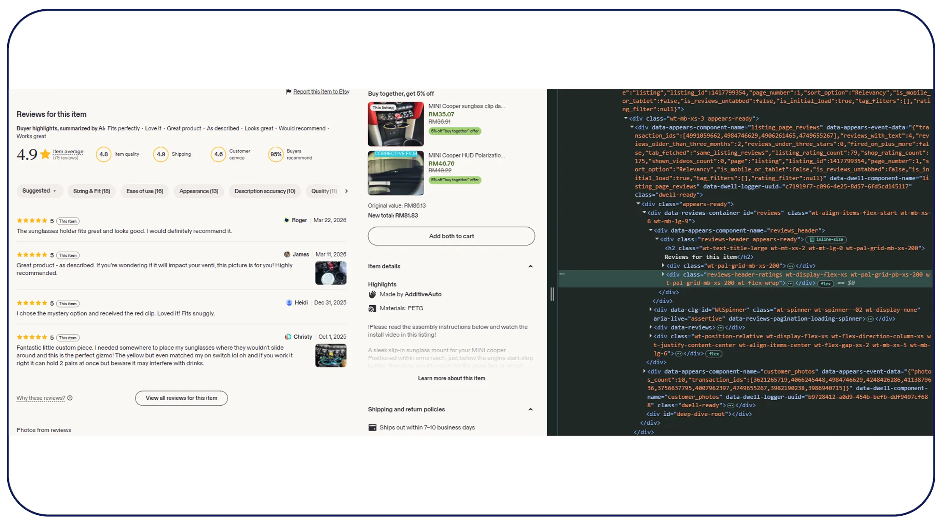Filter reviews by Description accuracy (10)
Screen dimensions: 942x525
click(x=265, y=191)
